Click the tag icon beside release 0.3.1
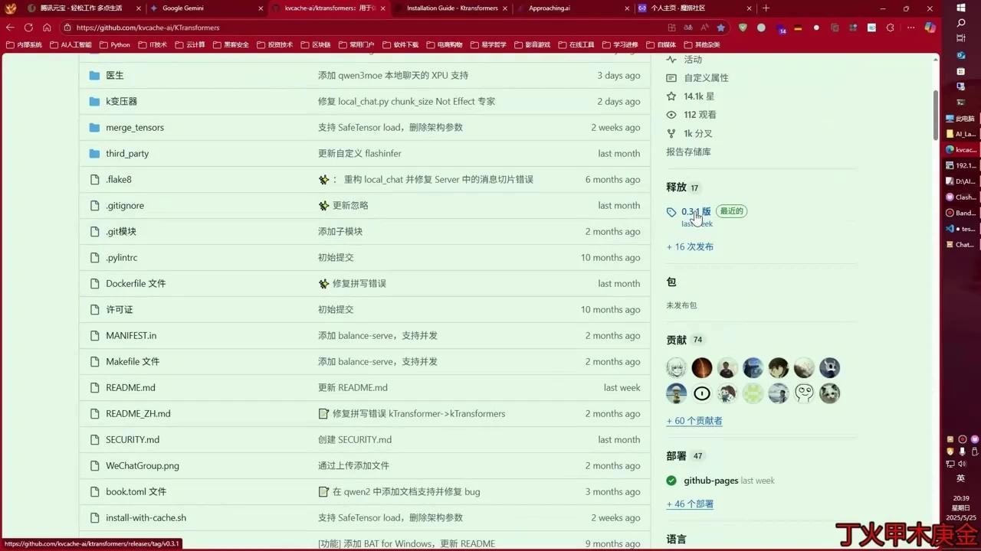981x551 pixels. coord(672,211)
